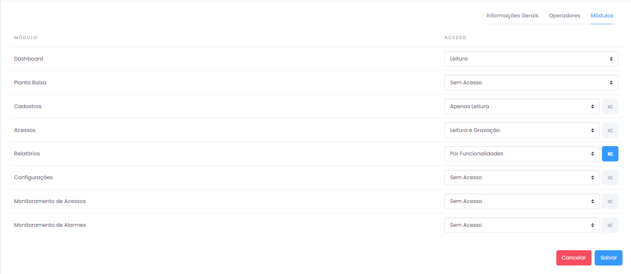Select the Módulos tab

coord(602,16)
